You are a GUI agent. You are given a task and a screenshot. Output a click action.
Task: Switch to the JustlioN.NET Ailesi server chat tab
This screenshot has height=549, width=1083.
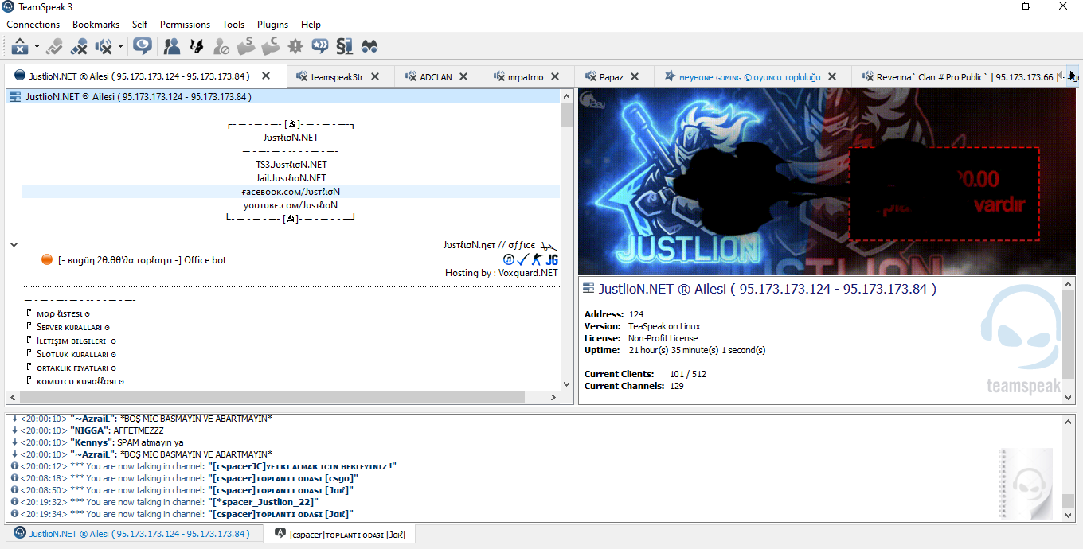pos(133,534)
